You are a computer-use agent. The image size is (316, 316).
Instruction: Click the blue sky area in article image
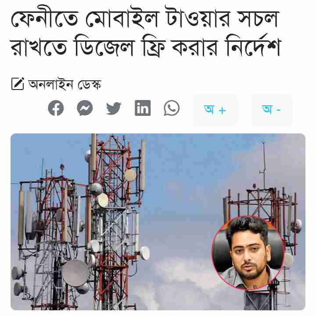point(191,171)
